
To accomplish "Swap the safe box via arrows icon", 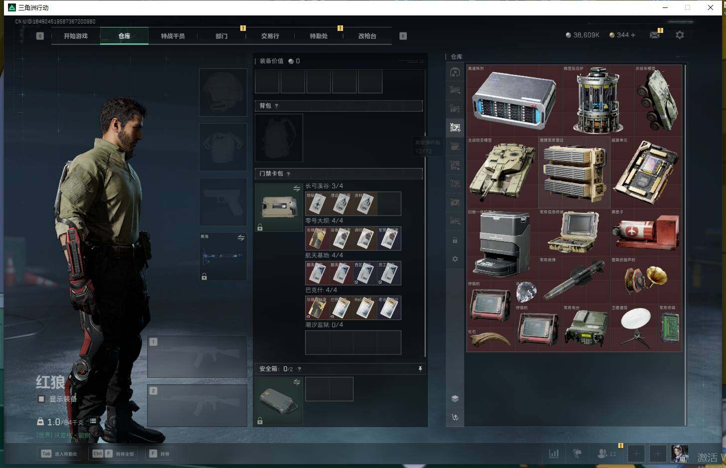I will [297, 382].
